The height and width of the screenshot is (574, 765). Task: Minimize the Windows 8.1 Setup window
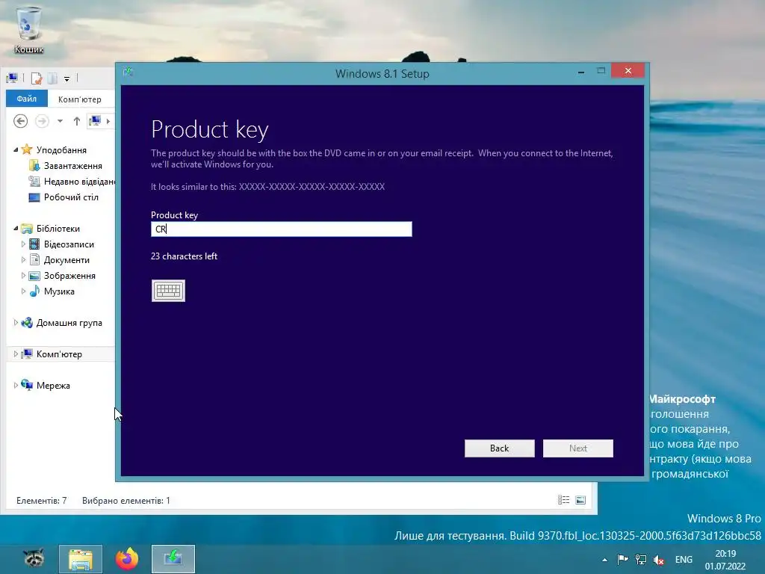(581, 72)
